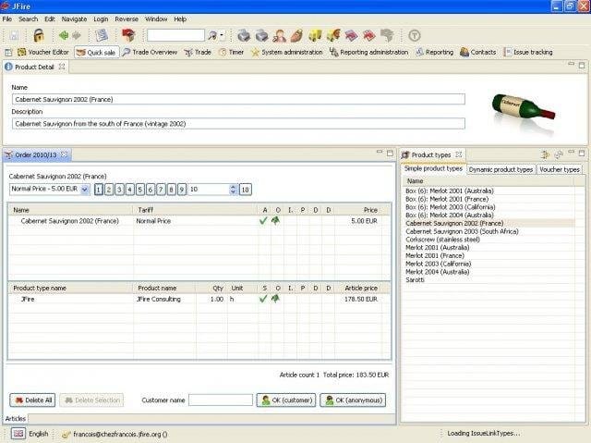Select Sarotti in the product list
Image resolution: width=591 pixels, height=443 pixels.
(415, 279)
